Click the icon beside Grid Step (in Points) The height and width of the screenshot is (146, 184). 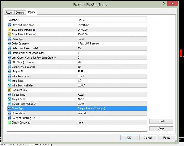click(x=9, y=62)
